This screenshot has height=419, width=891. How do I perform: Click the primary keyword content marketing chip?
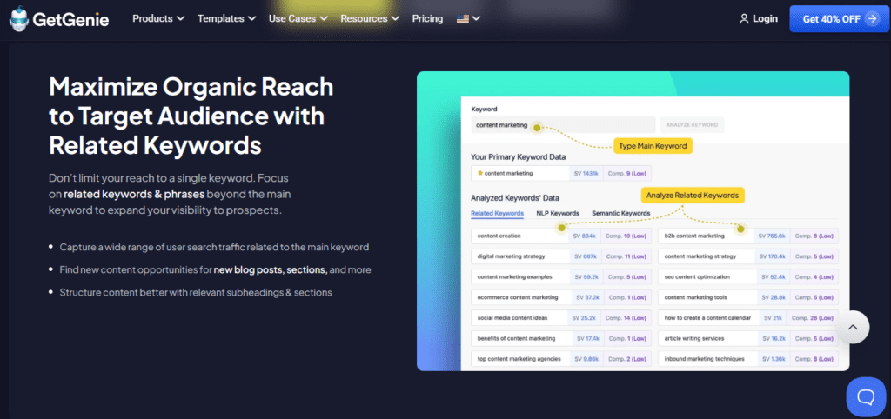click(520, 173)
